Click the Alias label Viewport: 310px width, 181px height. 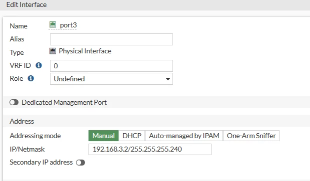point(17,39)
